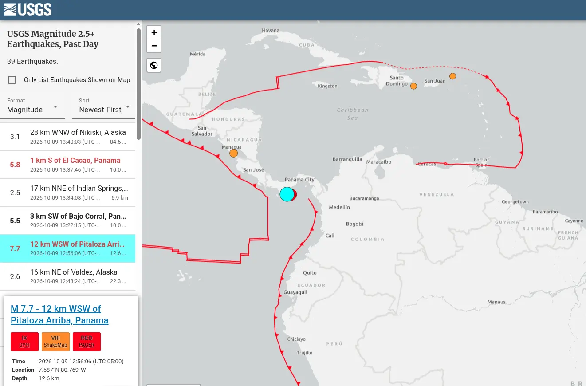Click the USGS logo in the header
The width and height of the screenshot is (586, 386).
point(28,9)
